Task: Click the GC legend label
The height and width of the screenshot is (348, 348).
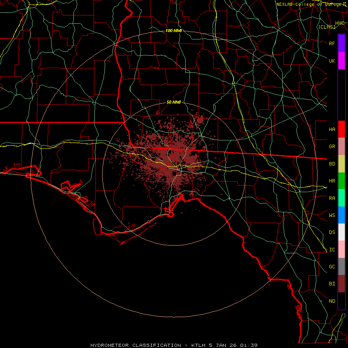Action: pyautogui.click(x=332, y=266)
